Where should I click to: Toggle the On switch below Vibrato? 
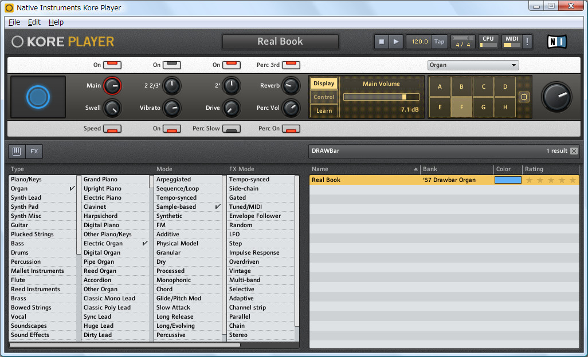click(x=172, y=129)
